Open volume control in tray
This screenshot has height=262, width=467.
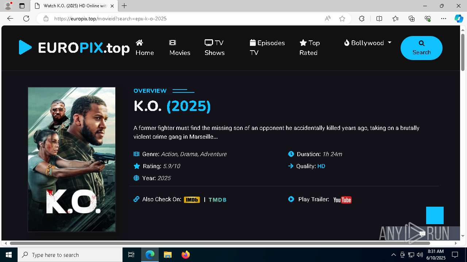tap(420, 255)
